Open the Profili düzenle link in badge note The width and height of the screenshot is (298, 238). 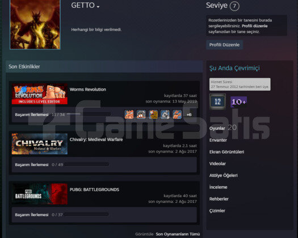(x=255, y=26)
